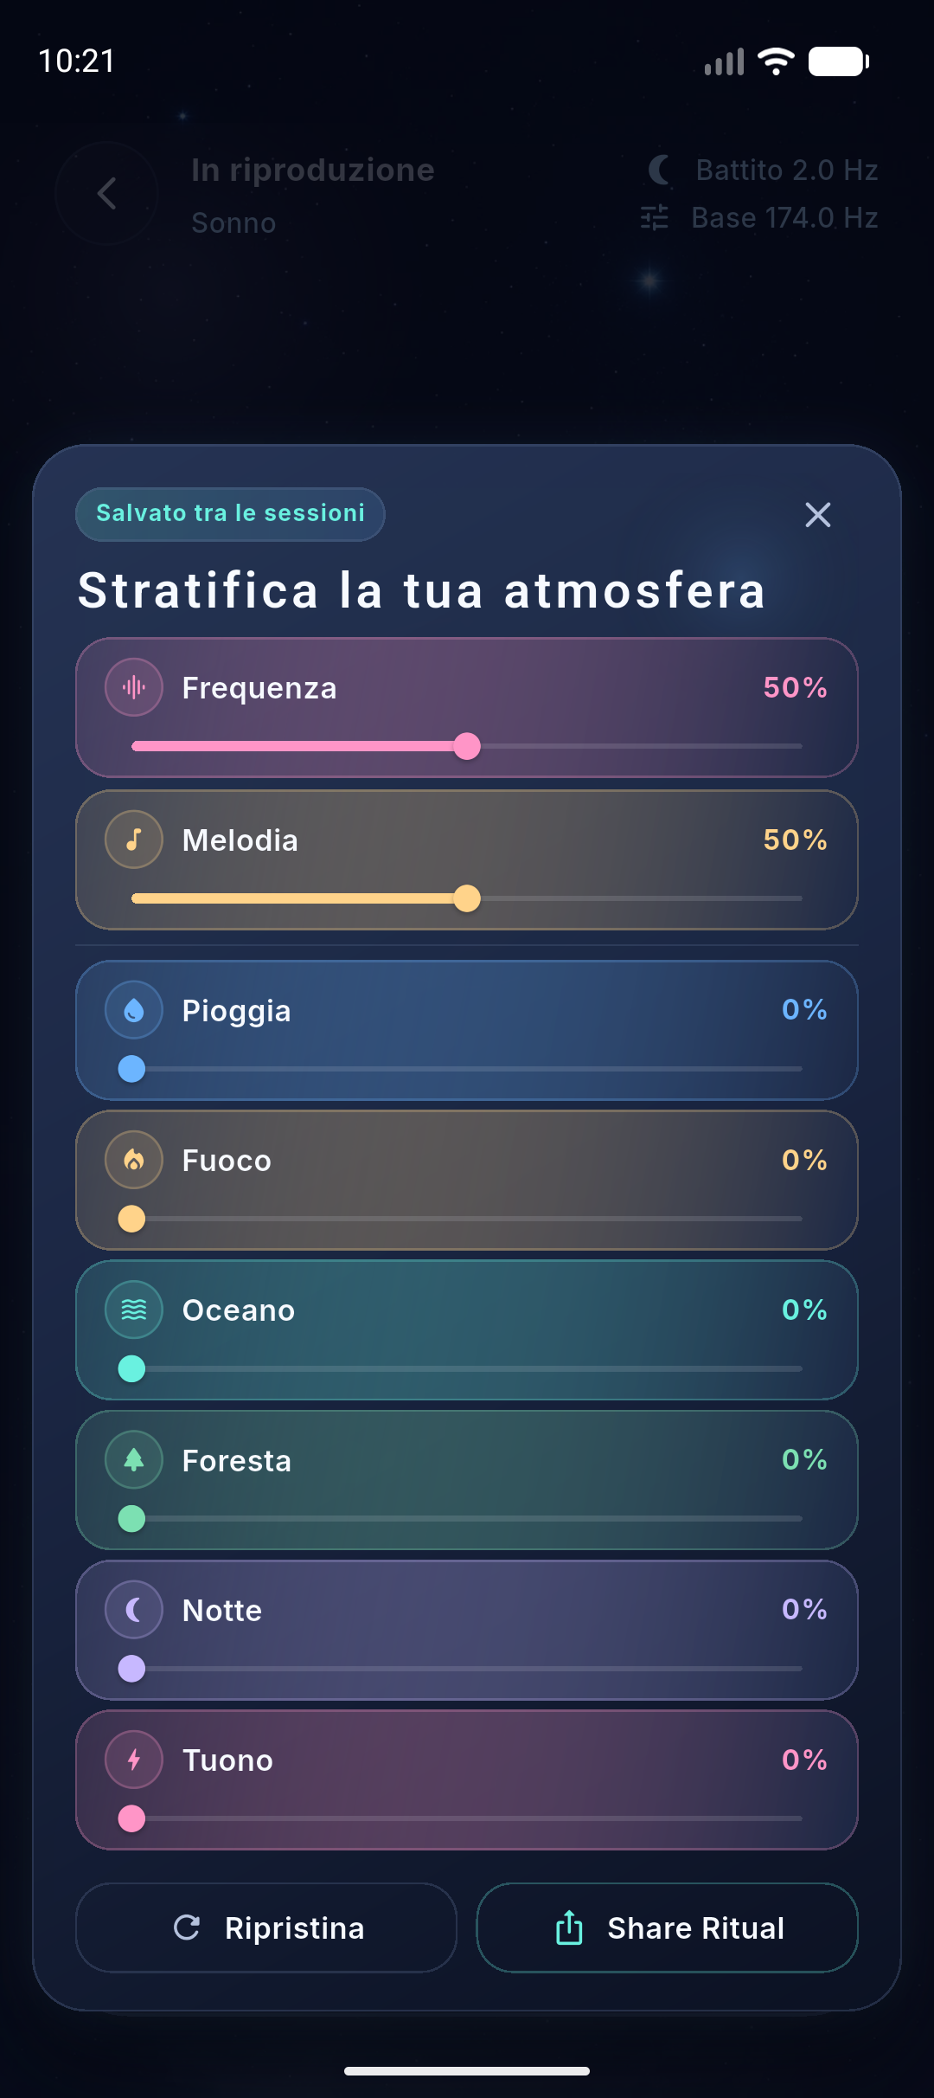
Task: Dismiss the atmosphere panel with the X
Action: click(x=817, y=514)
